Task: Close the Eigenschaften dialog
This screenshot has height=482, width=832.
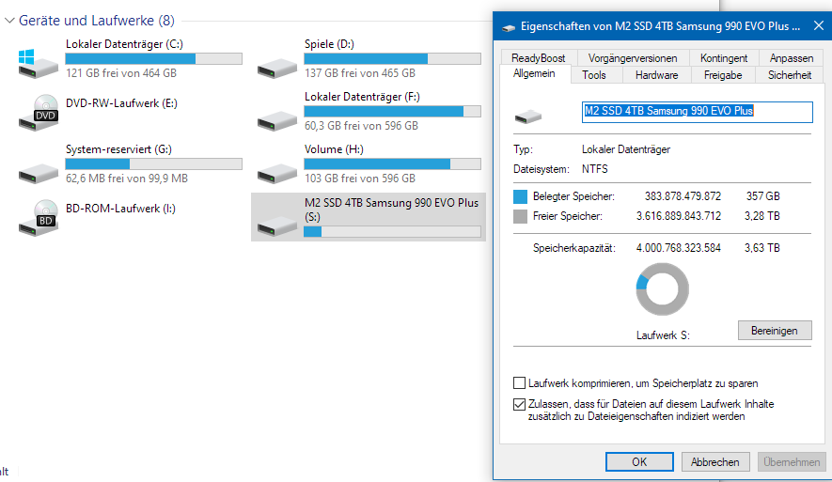Action: pyautogui.click(x=819, y=25)
